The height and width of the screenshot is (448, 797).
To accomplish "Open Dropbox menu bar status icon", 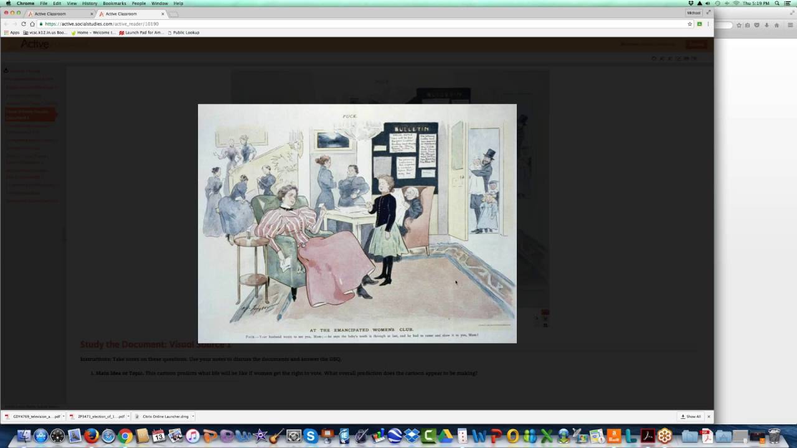I will click(691, 3).
